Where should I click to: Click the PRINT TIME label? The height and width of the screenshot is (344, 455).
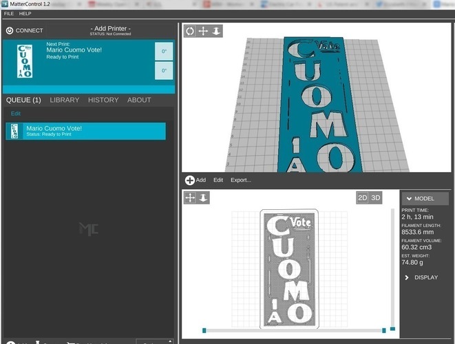415,211
